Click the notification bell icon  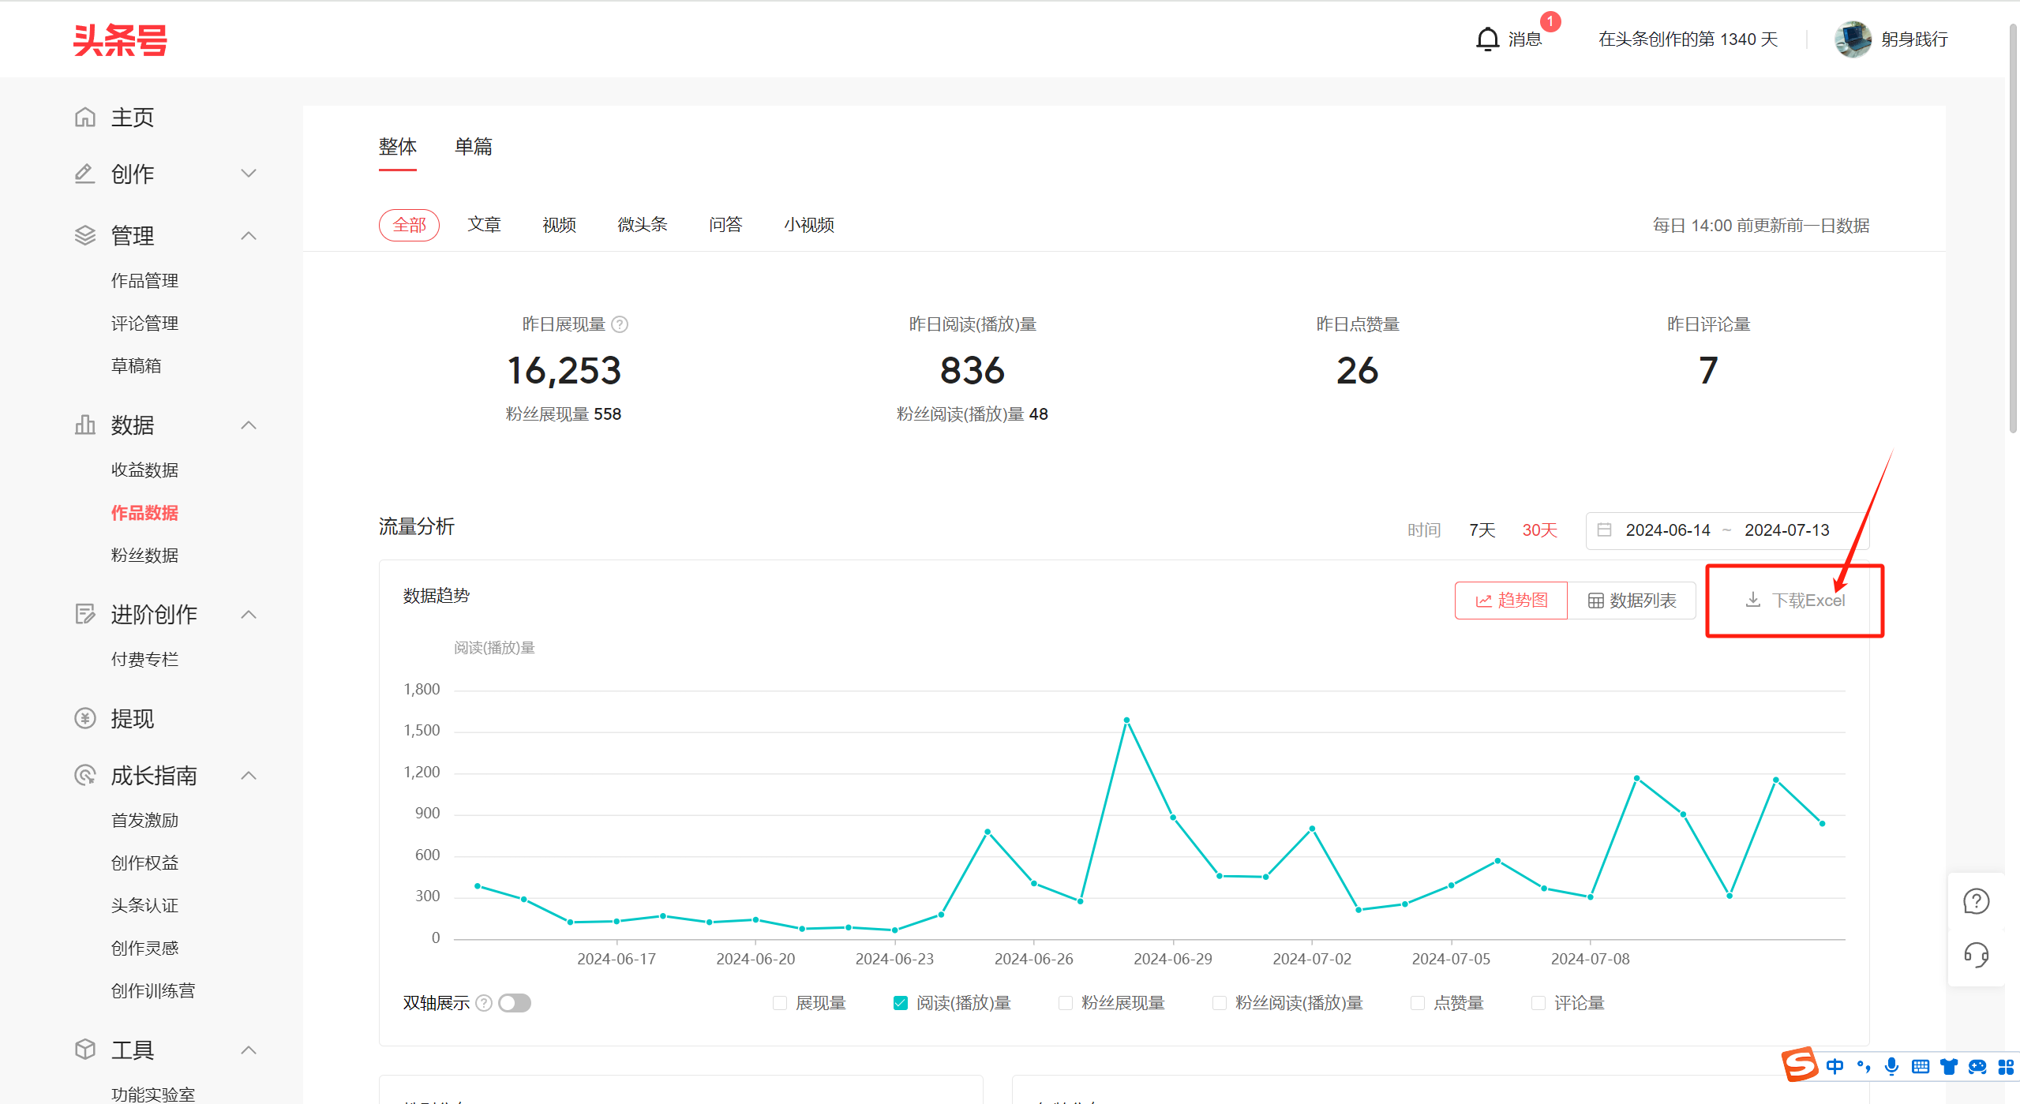(1487, 39)
